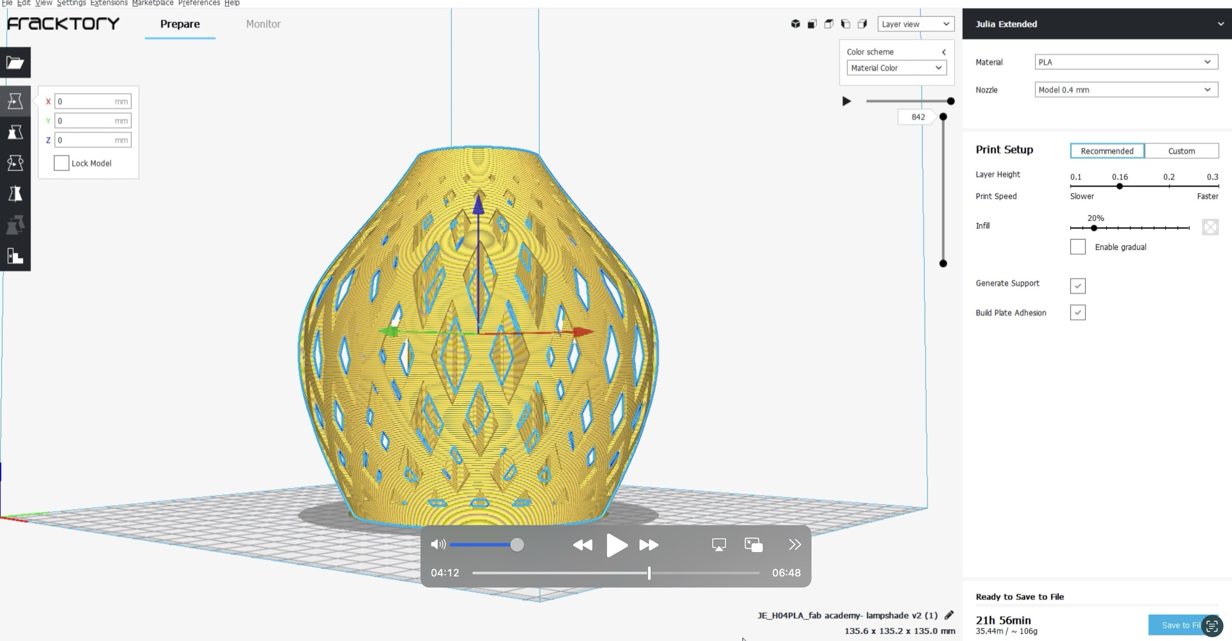The width and height of the screenshot is (1232, 641).
Task: Switch to front camera view icon
Action: (x=812, y=24)
